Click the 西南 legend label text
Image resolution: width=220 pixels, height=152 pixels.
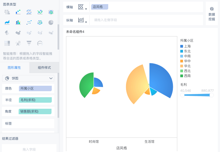coord(187,76)
